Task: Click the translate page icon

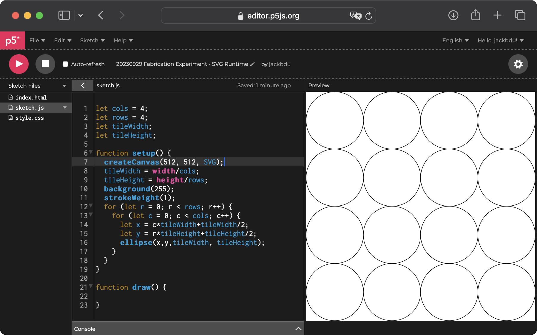Action: coord(355,15)
